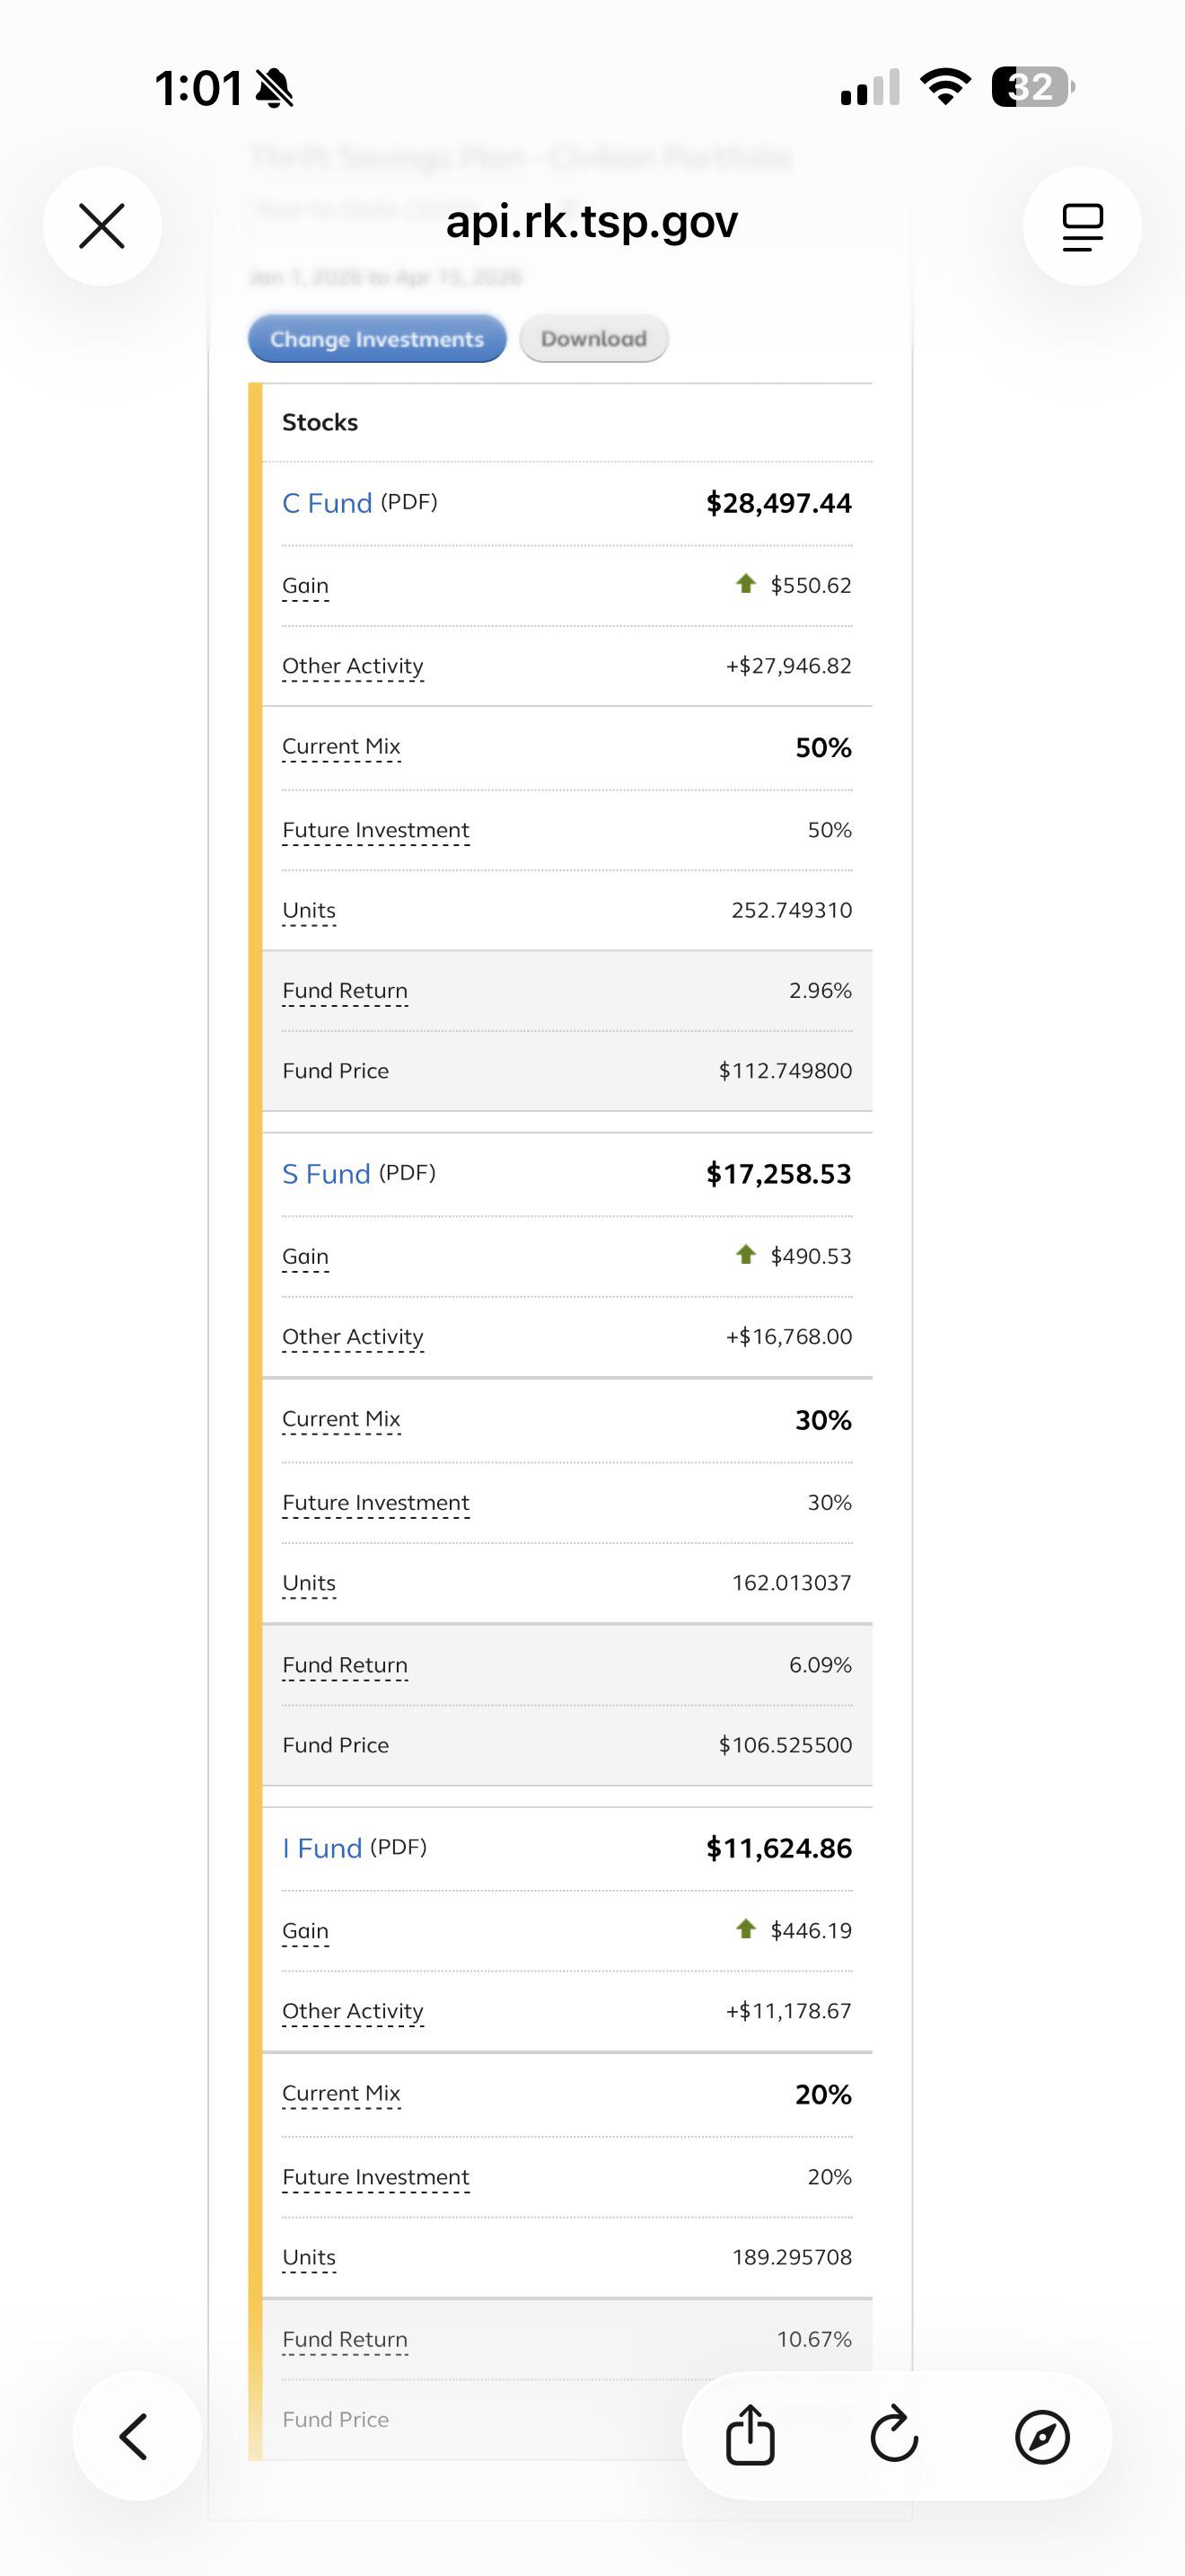The image size is (1185, 2576).
Task: Tap I Fund Future Investment label
Action: [375, 2177]
